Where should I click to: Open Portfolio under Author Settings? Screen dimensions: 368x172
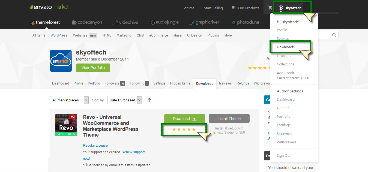(283, 117)
